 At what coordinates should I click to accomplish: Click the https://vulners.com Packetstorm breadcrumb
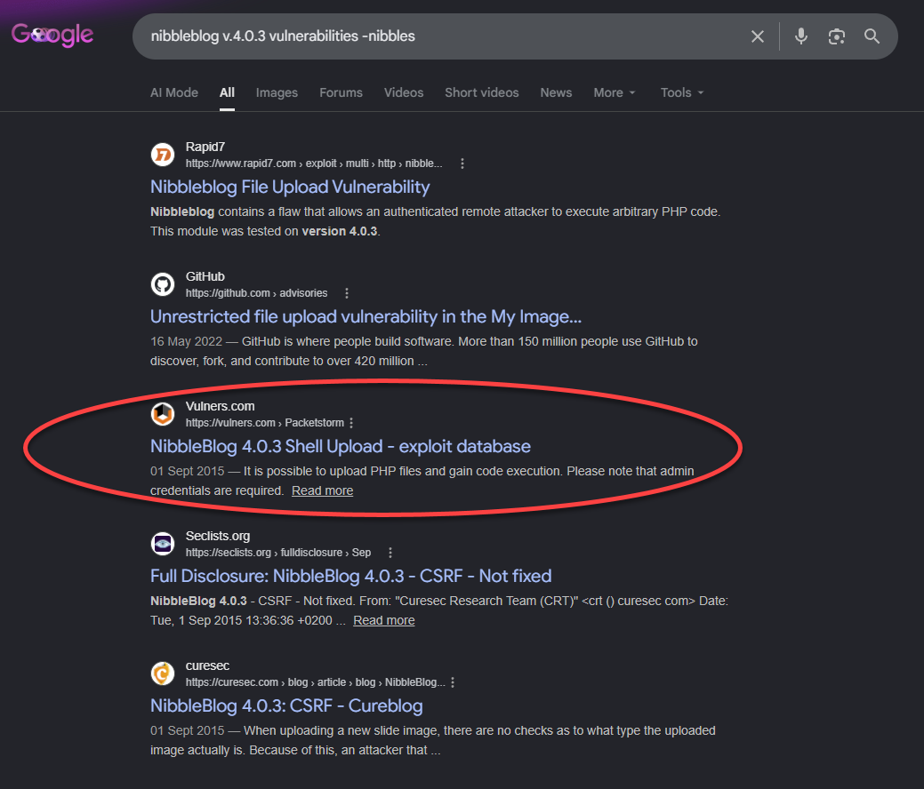[265, 423]
